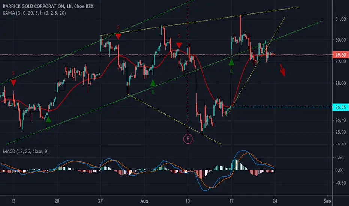The image size is (349, 206).
Task: Click the date label 10 on time axis
Action: coord(188,201)
